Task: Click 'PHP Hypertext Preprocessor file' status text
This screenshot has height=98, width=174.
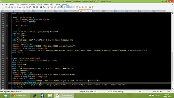Action: tap(11, 92)
